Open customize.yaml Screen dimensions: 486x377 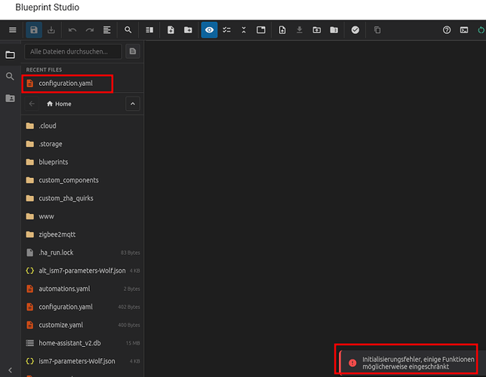coord(82,325)
